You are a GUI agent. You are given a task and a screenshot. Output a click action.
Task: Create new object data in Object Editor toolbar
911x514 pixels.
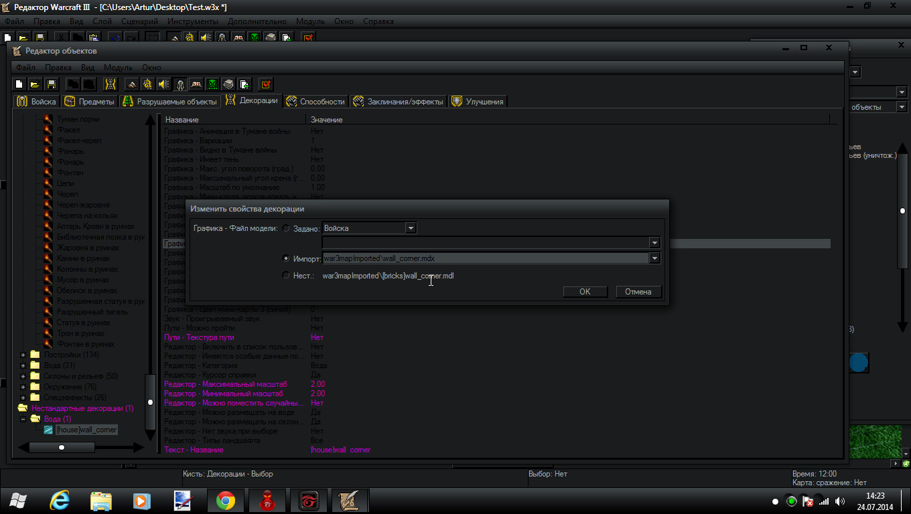point(19,84)
